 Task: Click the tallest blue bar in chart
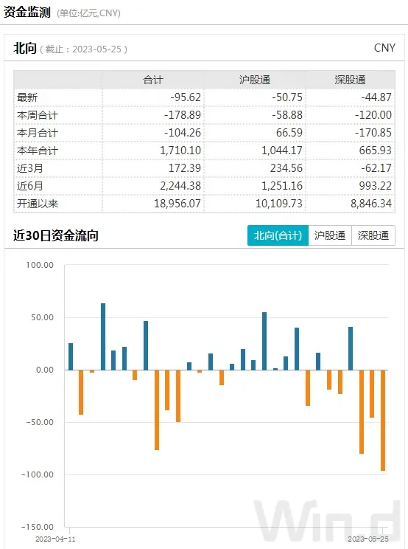click(x=103, y=336)
